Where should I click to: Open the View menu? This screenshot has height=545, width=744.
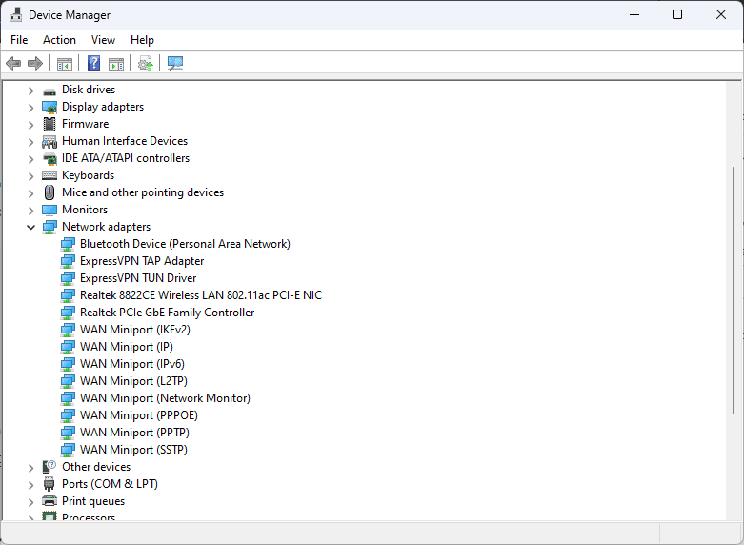tap(104, 40)
